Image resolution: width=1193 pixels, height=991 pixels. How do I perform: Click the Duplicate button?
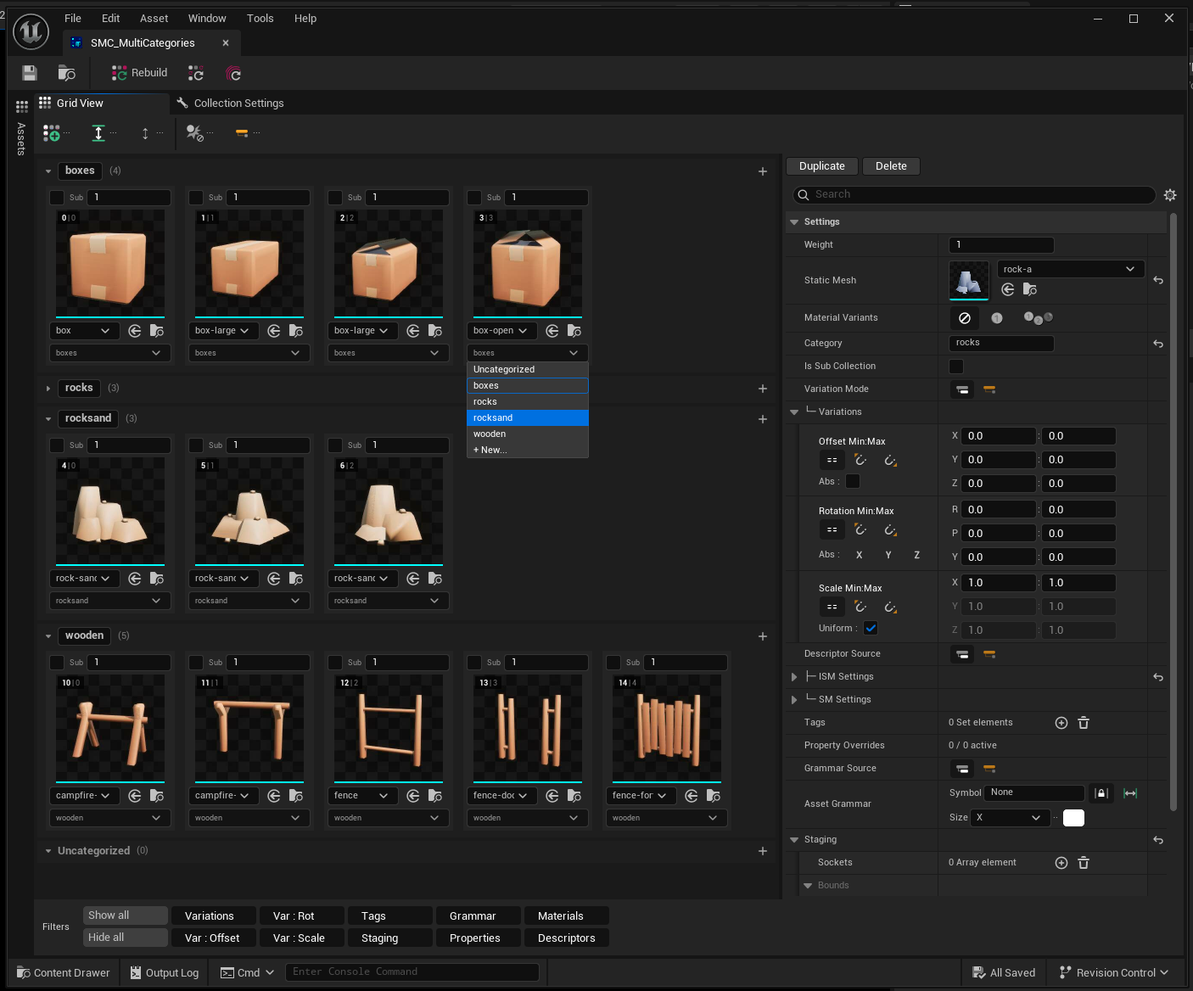coord(821,166)
